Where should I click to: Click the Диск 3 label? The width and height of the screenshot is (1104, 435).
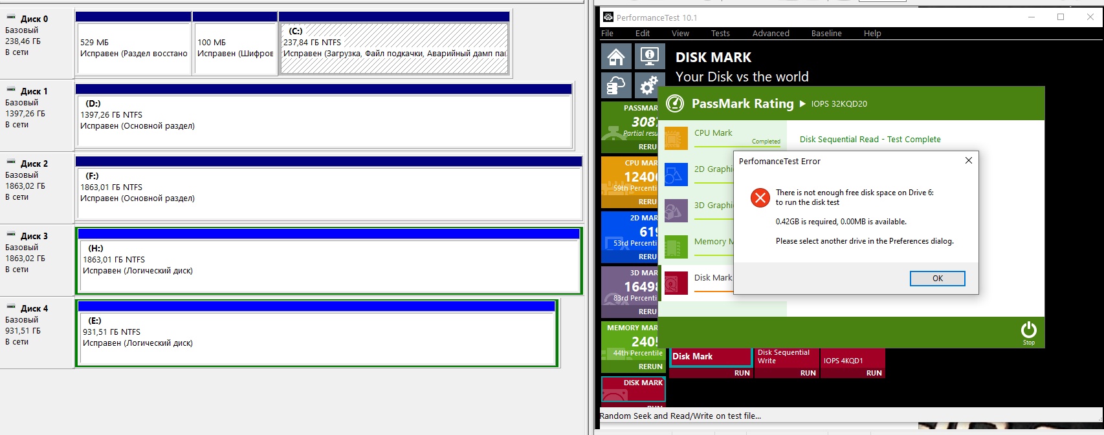coord(34,236)
